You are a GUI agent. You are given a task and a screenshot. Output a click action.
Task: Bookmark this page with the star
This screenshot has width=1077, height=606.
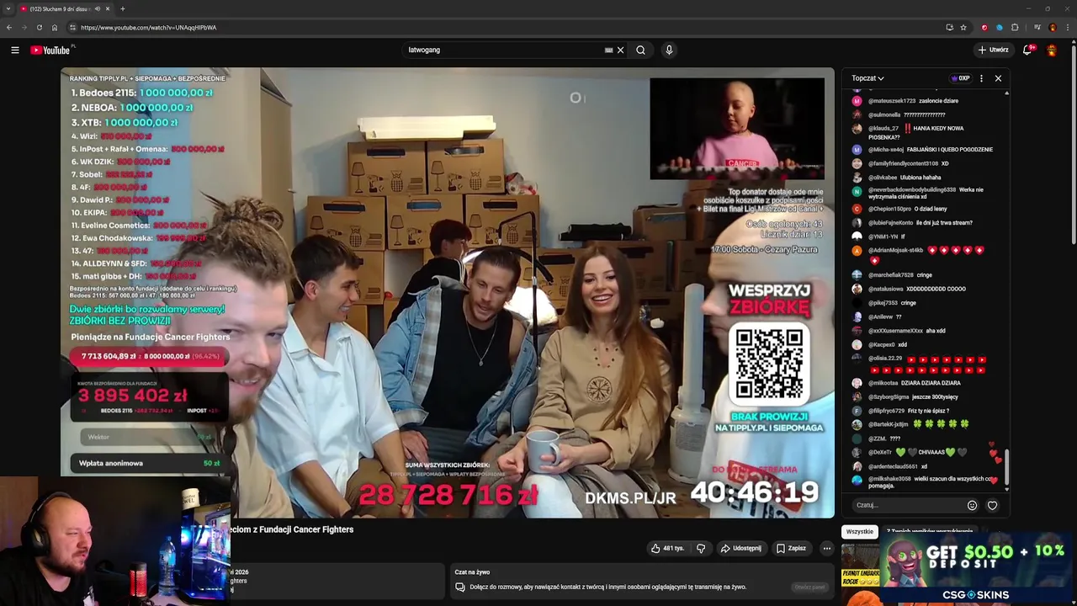tap(963, 28)
